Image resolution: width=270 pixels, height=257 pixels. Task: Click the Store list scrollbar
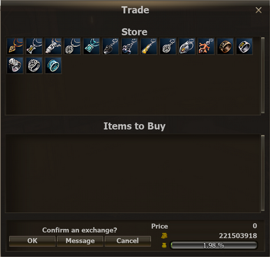click(263, 75)
